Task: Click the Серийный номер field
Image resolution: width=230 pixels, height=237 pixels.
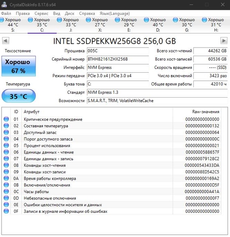Action: (118, 59)
